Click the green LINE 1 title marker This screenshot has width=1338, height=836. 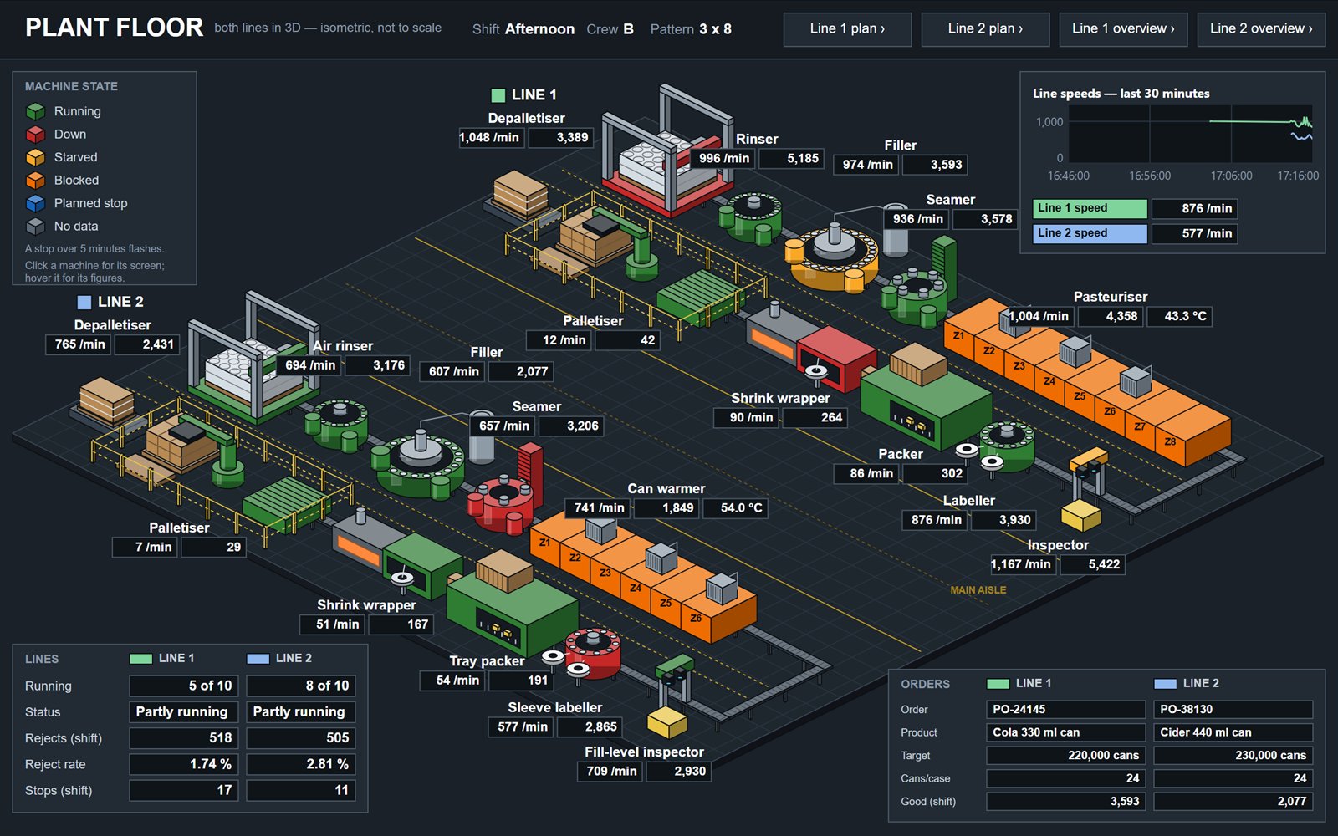498,95
